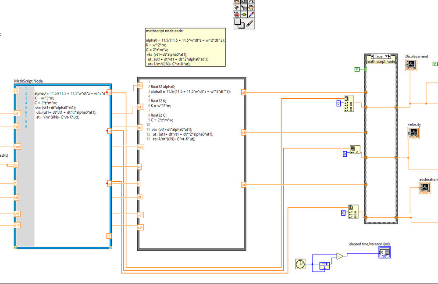The image size is (438, 284).
Task: Click line 3 K = w^2*m; in MathScript Node
Action: point(44,98)
